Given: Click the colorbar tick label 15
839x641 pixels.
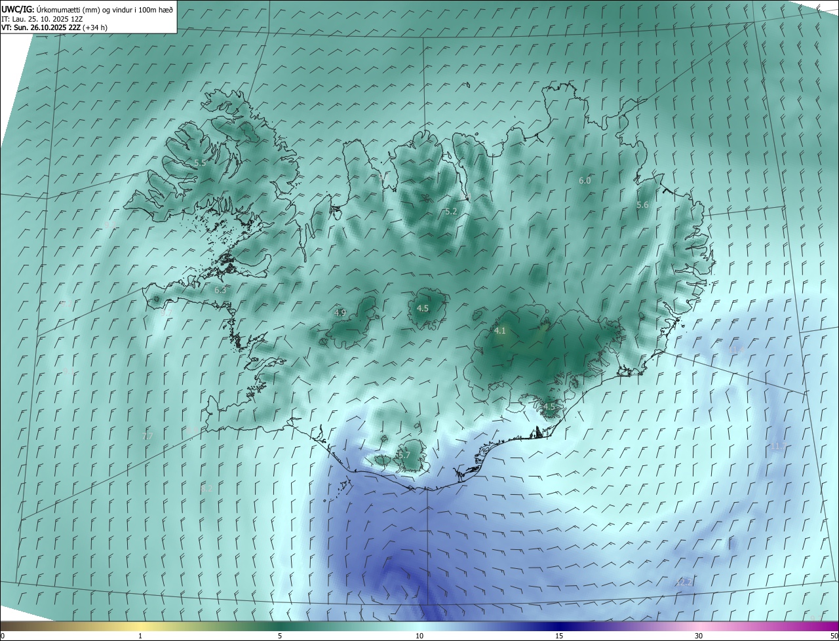Looking at the screenshot, I should tap(559, 636).
